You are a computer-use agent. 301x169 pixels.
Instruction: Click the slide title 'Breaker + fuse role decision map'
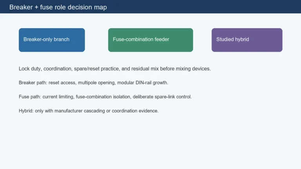coord(58,7)
